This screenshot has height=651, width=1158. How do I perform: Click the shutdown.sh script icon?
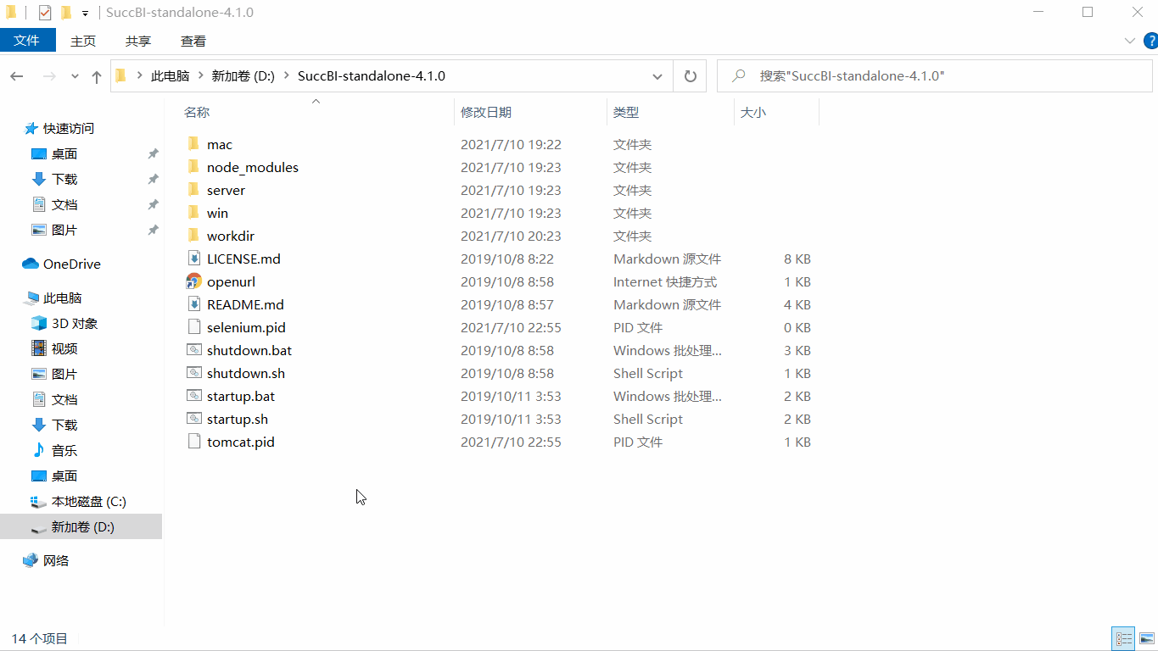click(193, 373)
